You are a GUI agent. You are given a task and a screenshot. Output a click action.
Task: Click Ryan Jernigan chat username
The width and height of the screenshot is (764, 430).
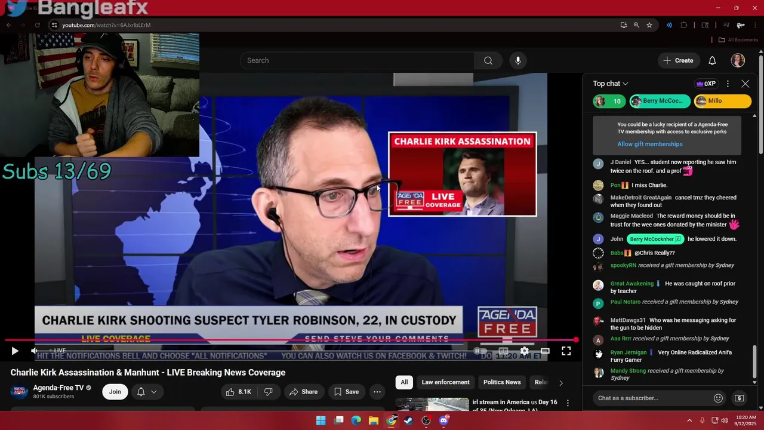pyautogui.click(x=629, y=352)
